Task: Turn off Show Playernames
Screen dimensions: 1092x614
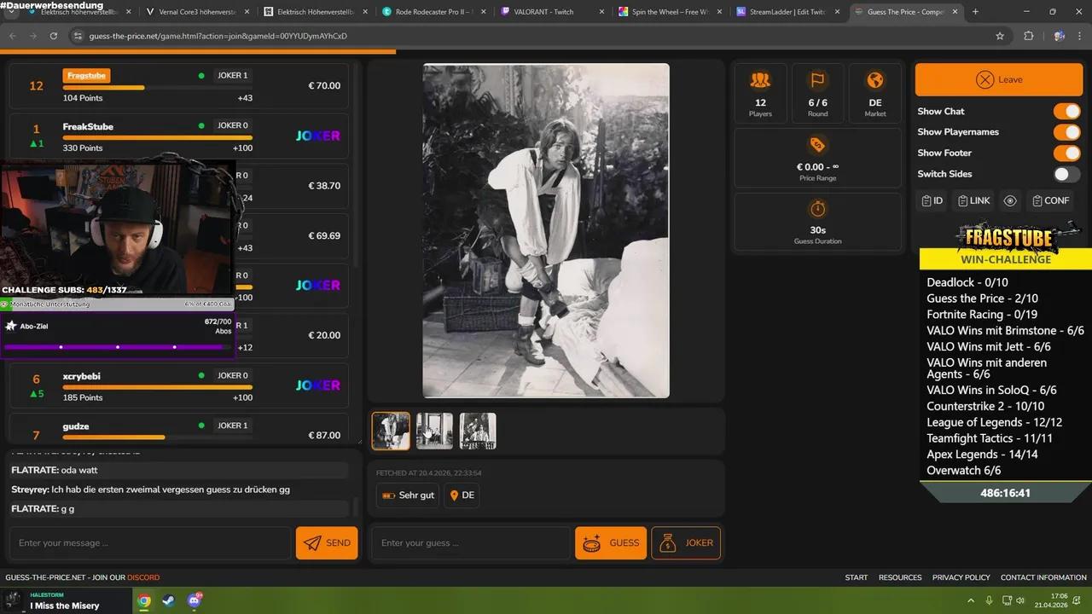Action: (1067, 132)
